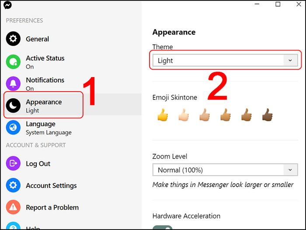
Task: Open Notifications via the bell icon
Action: [x=13, y=84]
